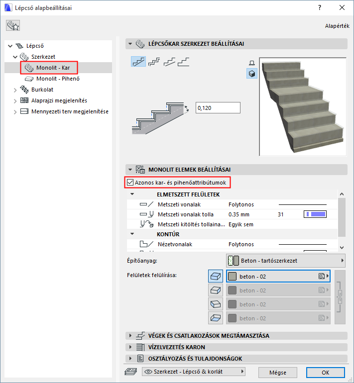Uncheck Azonos kar- és pihenőattribútumok
Image resolution: width=354 pixels, height=383 pixels.
point(130,182)
